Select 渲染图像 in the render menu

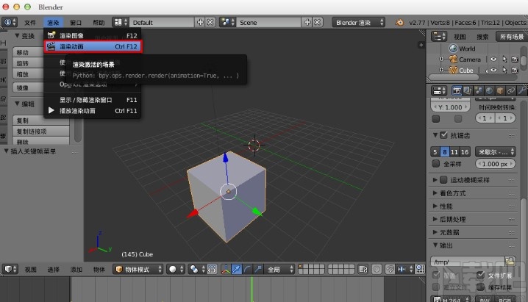pos(93,35)
